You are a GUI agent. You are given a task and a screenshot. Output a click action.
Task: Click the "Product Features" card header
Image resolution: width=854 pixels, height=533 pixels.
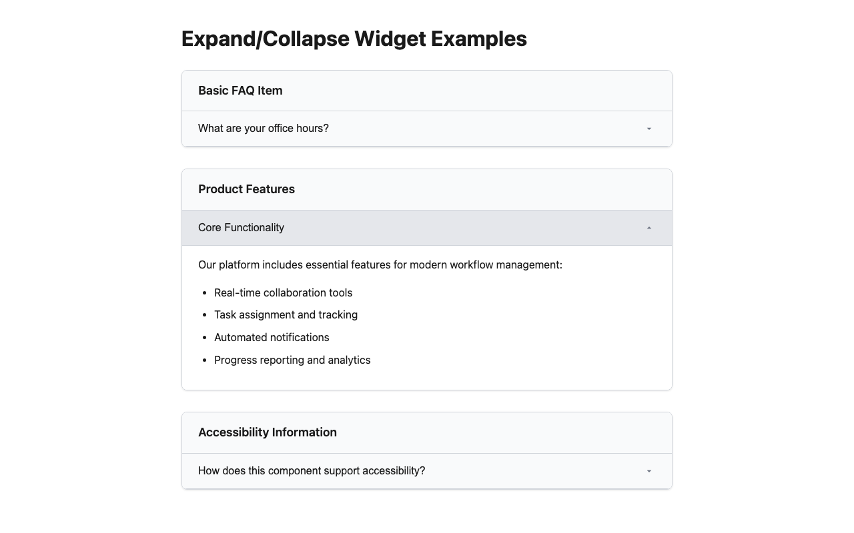(246, 189)
